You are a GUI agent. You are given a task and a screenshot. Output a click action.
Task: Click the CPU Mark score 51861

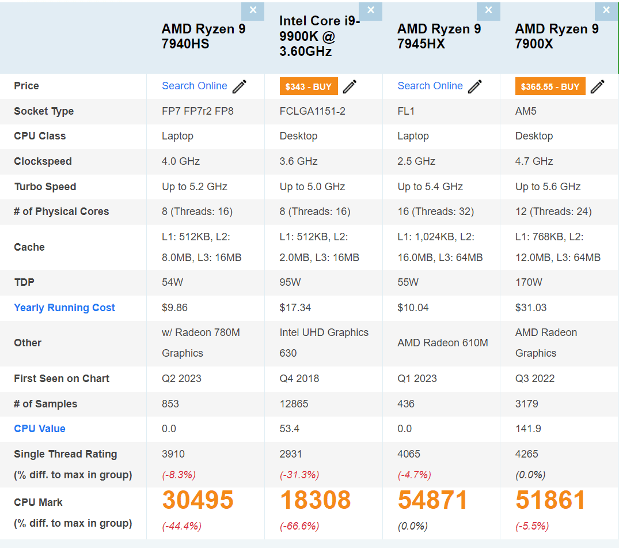550,500
